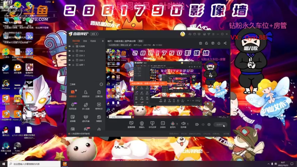Toggle the unlock icon above preview
Image resolution: width=297 pixels, height=167 pixels.
[x=206, y=43]
